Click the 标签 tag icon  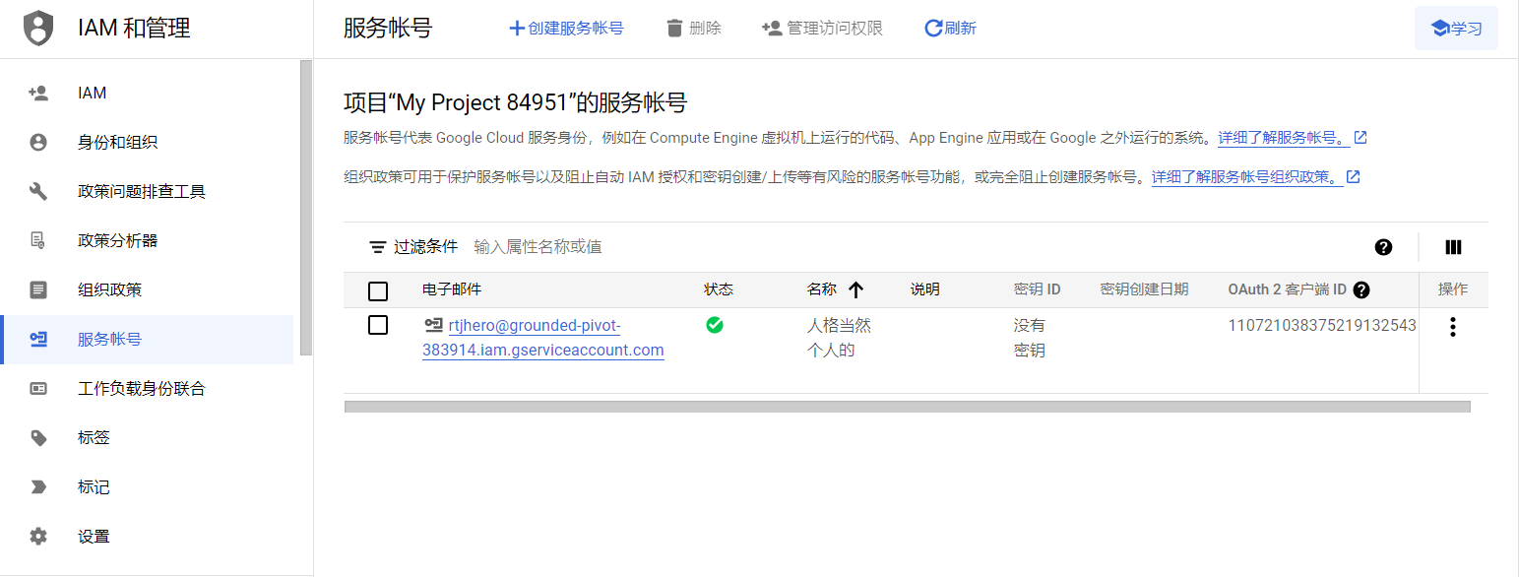tap(38, 438)
